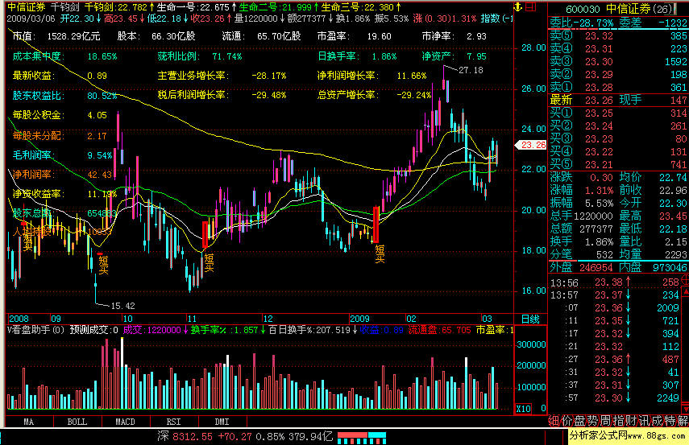Click the X10 volume scale box
Viewport: 689px width, 445px height.
[523, 409]
